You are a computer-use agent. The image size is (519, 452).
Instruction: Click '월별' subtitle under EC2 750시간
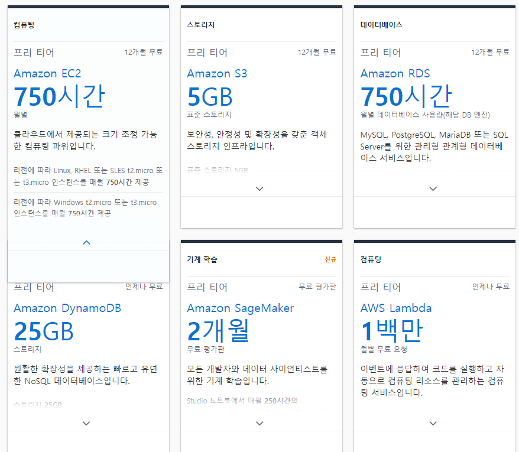click(x=21, y=115)
